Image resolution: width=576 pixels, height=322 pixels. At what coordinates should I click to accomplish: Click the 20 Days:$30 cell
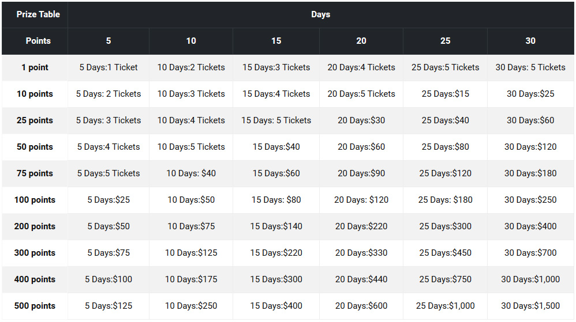coord(361,120)
